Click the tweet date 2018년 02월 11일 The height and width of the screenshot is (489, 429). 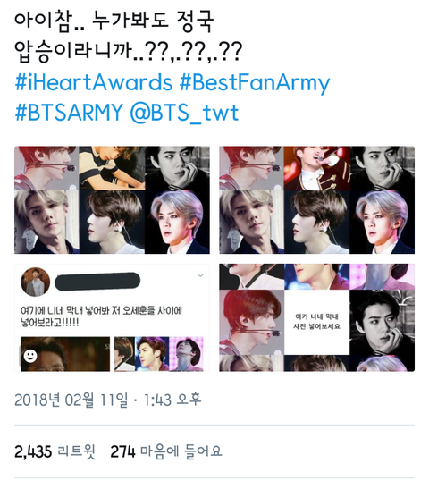click(71, 400)
